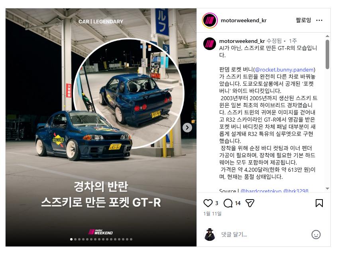The height and width of the screenshot is (254, 338).
Task: Like the post with the heart icon
Action: coord(208,203)
